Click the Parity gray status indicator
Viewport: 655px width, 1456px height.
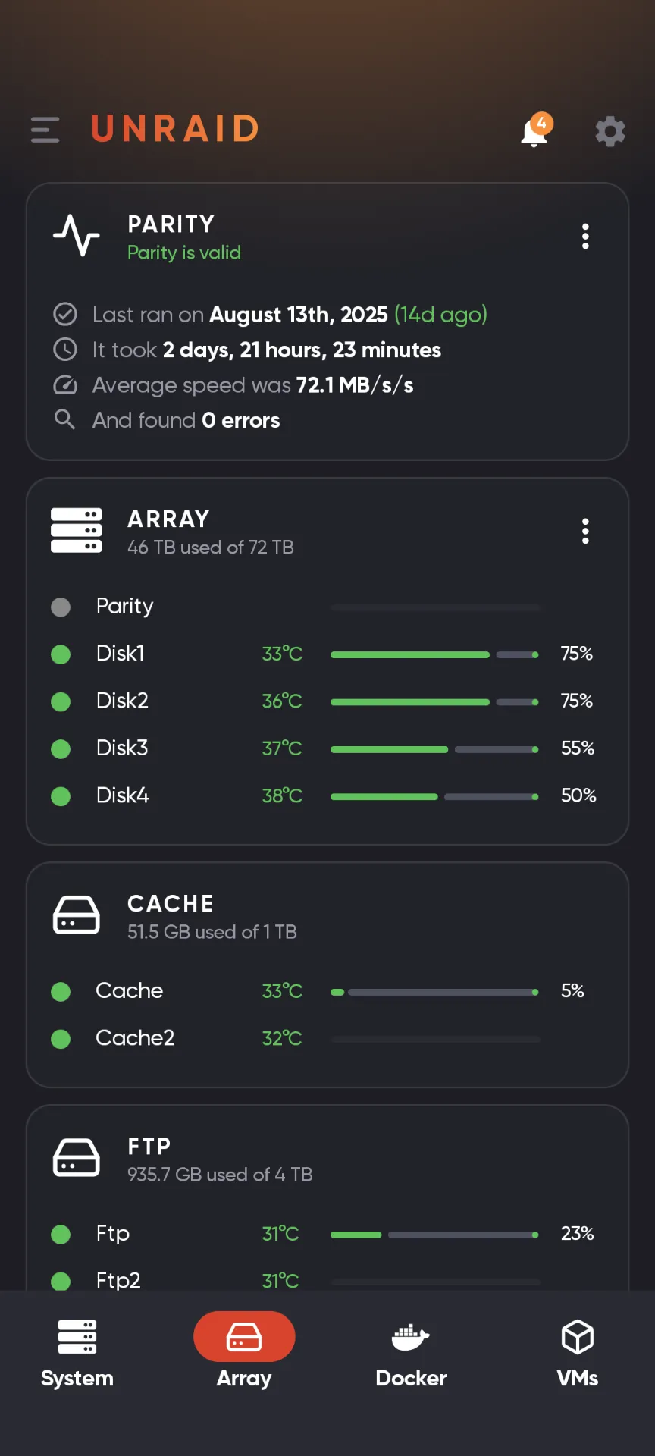point(61,607)
